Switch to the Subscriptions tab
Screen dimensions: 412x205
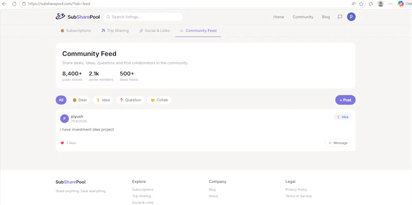pos(76,31)
